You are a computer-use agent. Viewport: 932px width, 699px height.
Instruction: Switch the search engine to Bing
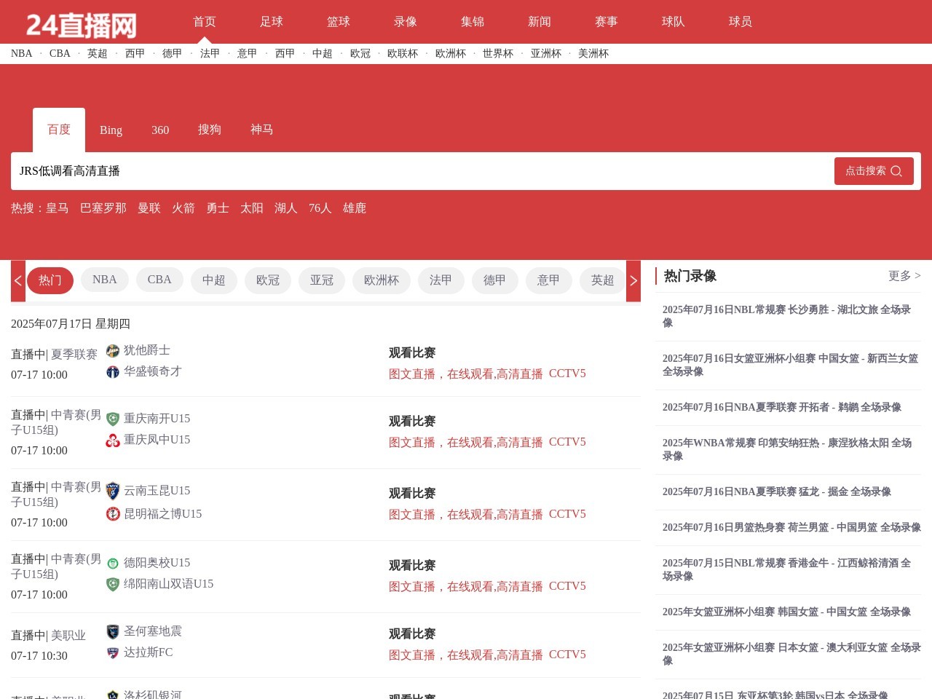[x=111, y=130]
